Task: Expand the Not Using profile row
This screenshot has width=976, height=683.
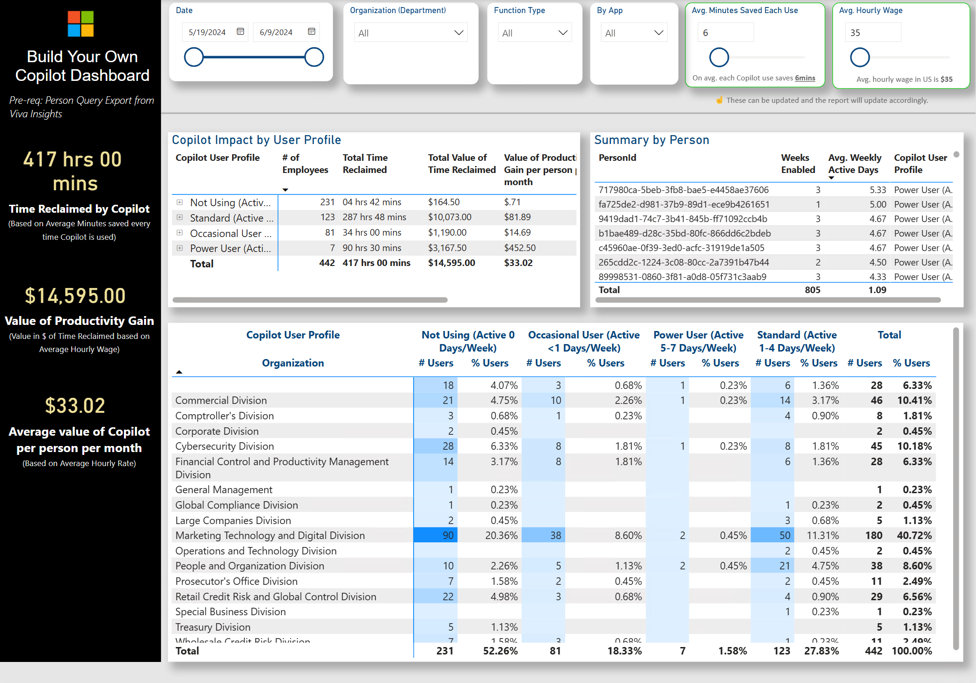Action: click(x=180, y=202)
